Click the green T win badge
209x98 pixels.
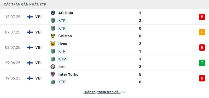(202, 63)
